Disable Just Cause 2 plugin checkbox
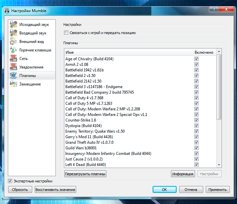The width and height of the screenshot is (237, 204). click(196, 159)
